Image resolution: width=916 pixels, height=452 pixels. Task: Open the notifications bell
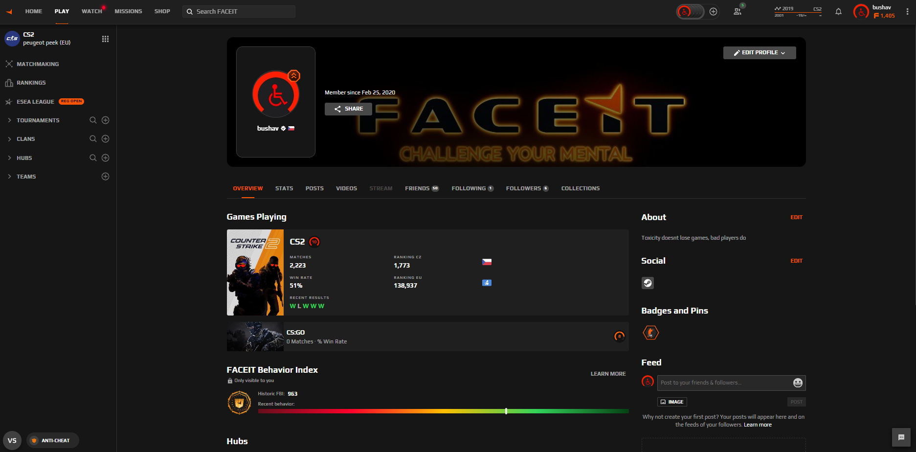[x=839, y=12]
